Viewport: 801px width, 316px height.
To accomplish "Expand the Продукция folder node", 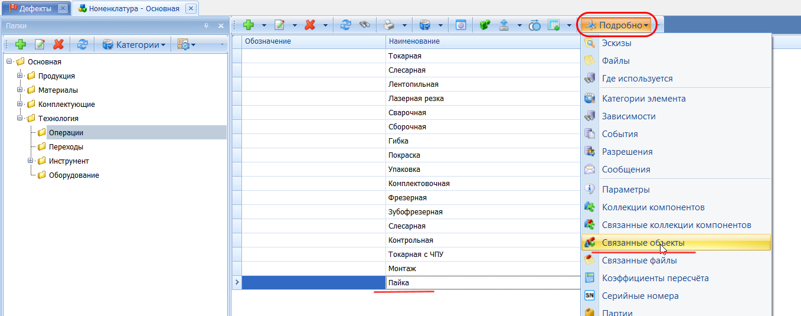I will pos(20,76).
